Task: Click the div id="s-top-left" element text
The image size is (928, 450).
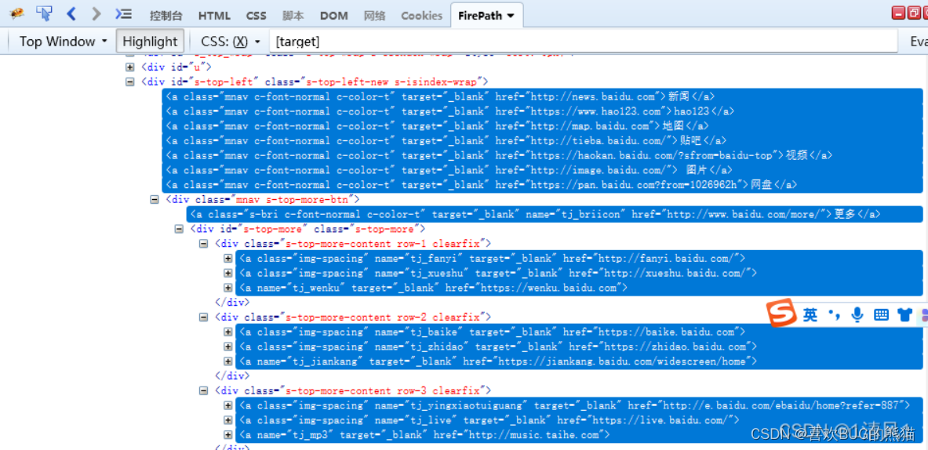Action: click(x=315, y=82)
